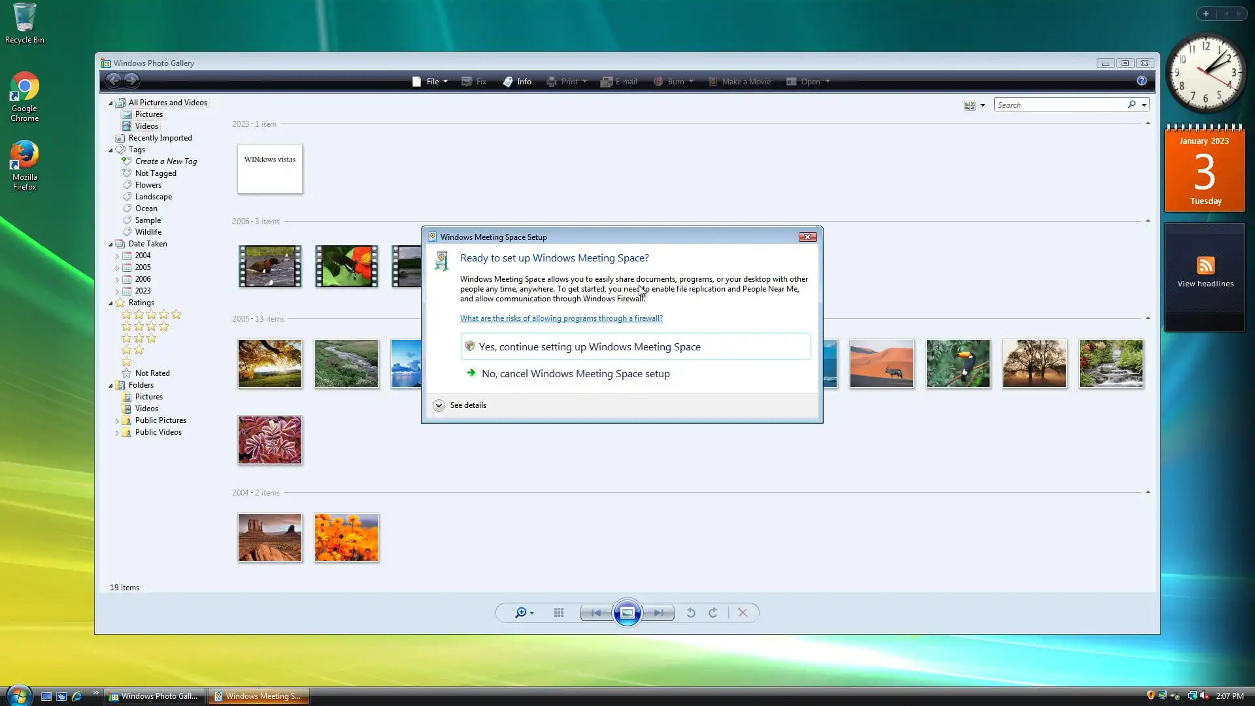Click the rotate counterclockwise icon

tap(691, 613)
